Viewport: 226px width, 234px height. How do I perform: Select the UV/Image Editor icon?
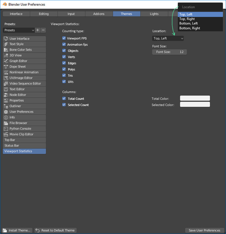[6, 78]
